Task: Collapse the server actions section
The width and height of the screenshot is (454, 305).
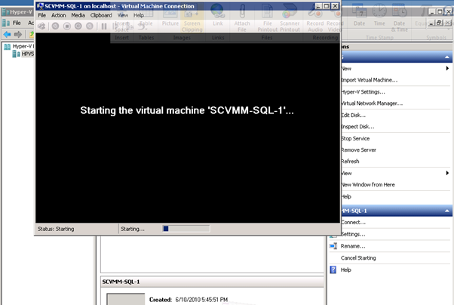Action: coord(447,57)
